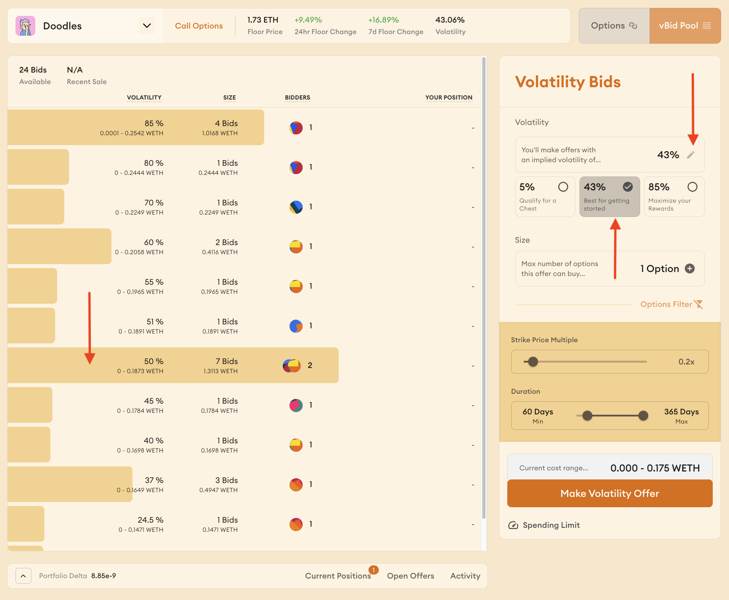
Task: Open the Open Offers tab
Action: pyautogui.click(x=411, y=576)
